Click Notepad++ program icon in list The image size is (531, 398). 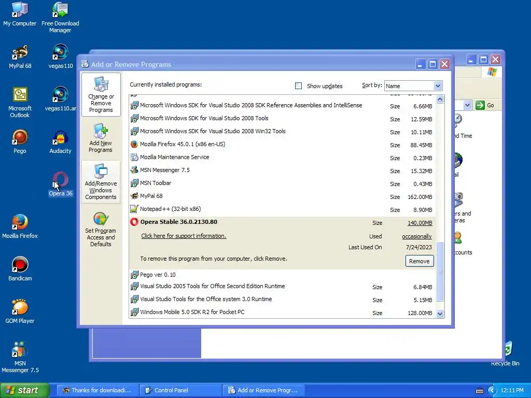(x=134, y=209)
